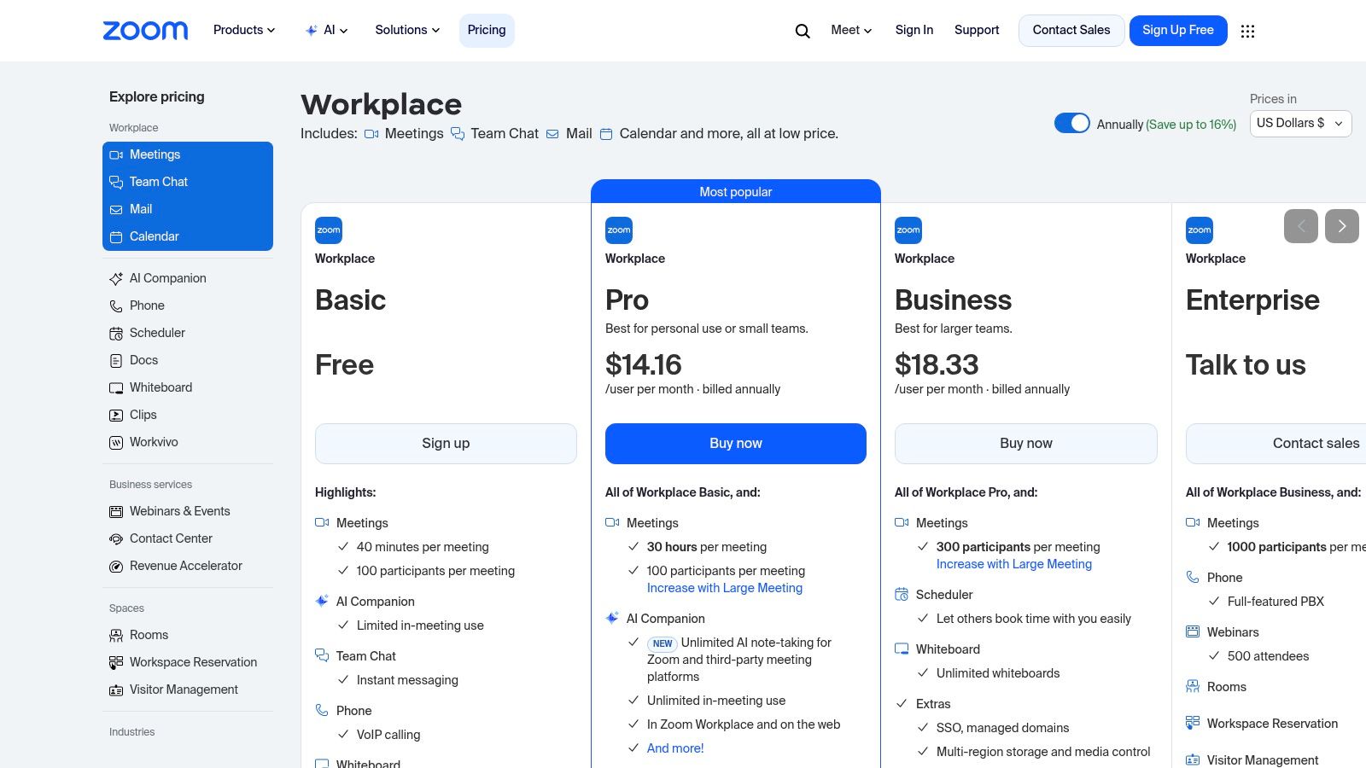Viewport: 1366px width, 768px height.
Task: Open the Support page
Action: 977,30
